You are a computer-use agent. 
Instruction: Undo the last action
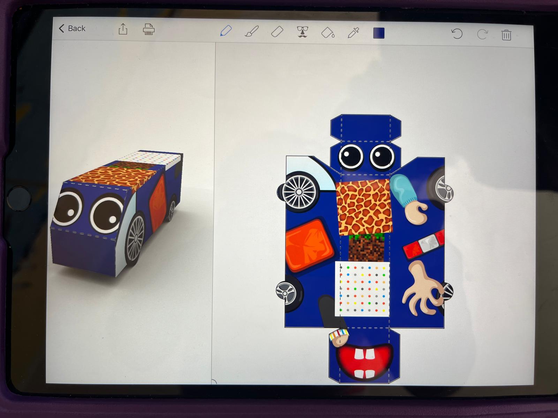457,34
